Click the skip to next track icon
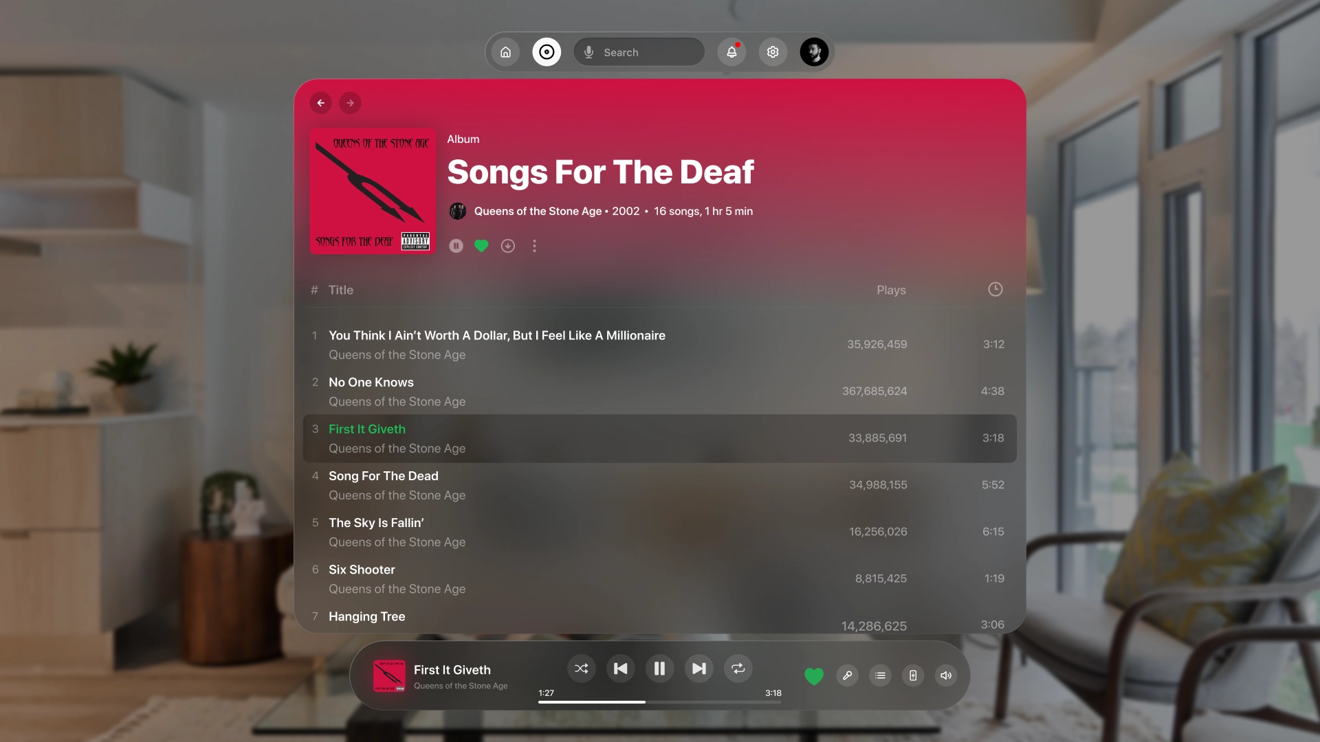This screenshot has height=742, width=1320. coord(699,670)
